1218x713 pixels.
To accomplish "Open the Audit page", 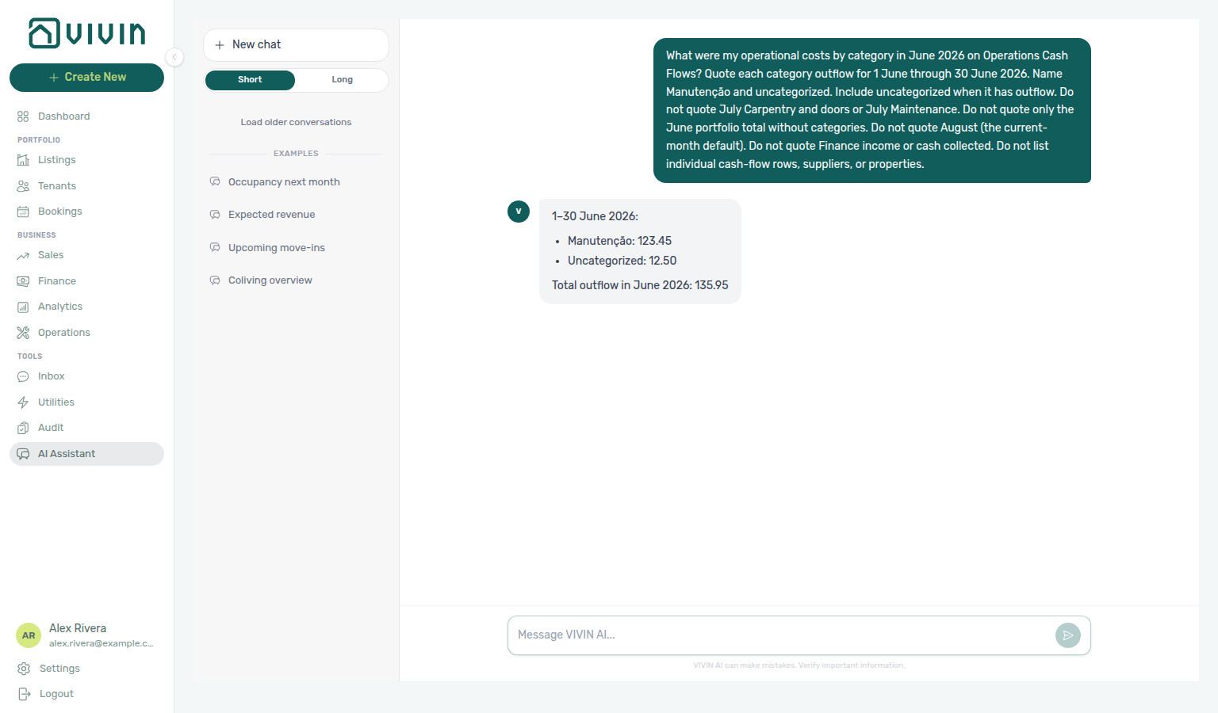I will click(86, 428).
